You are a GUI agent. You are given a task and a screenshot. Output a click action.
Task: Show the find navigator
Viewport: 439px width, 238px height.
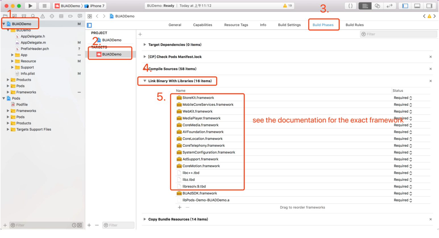[33, 16]
